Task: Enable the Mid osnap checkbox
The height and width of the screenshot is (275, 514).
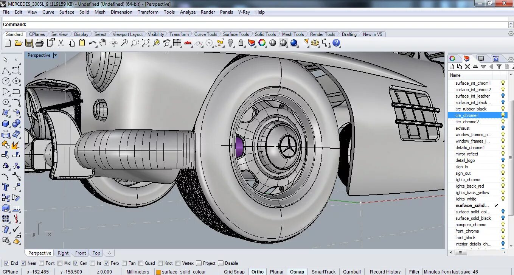Action: pos(59,263)
